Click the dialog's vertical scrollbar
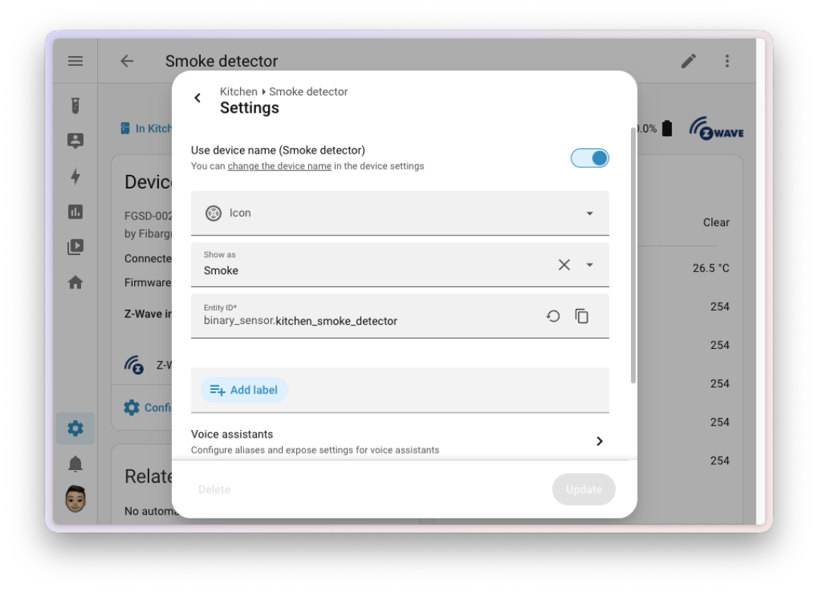The image size is (818, 592). click(633, 254)
